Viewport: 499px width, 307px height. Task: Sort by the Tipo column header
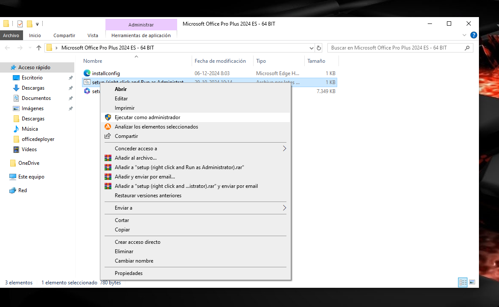point(261,61)
